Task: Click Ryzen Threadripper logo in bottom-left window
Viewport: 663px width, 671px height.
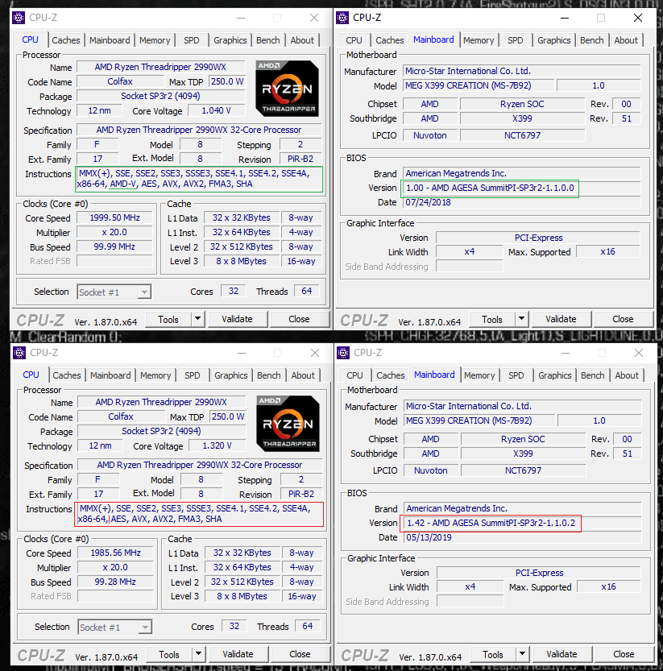Action: [288, 424]
